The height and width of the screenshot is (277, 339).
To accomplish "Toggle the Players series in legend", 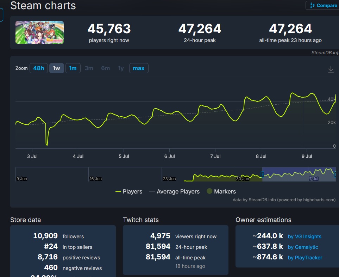I will (x=129, y=191).
